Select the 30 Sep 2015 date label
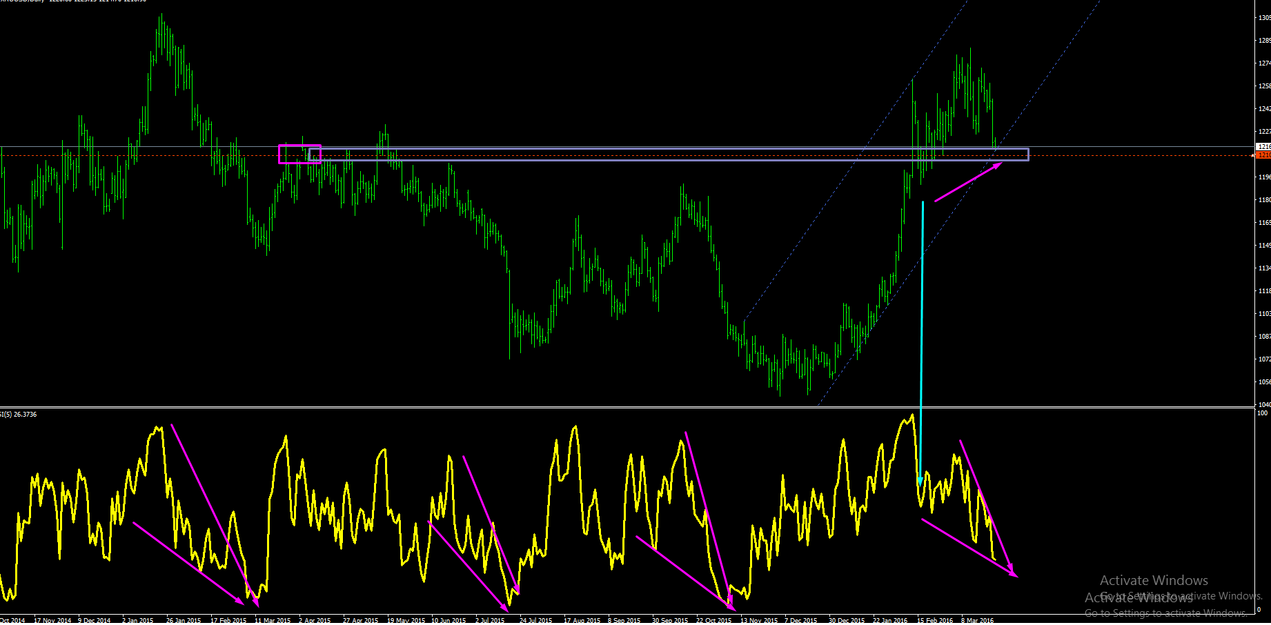Image resolution: width=1271 pixels, height=625 pixels. coord(670,620)
